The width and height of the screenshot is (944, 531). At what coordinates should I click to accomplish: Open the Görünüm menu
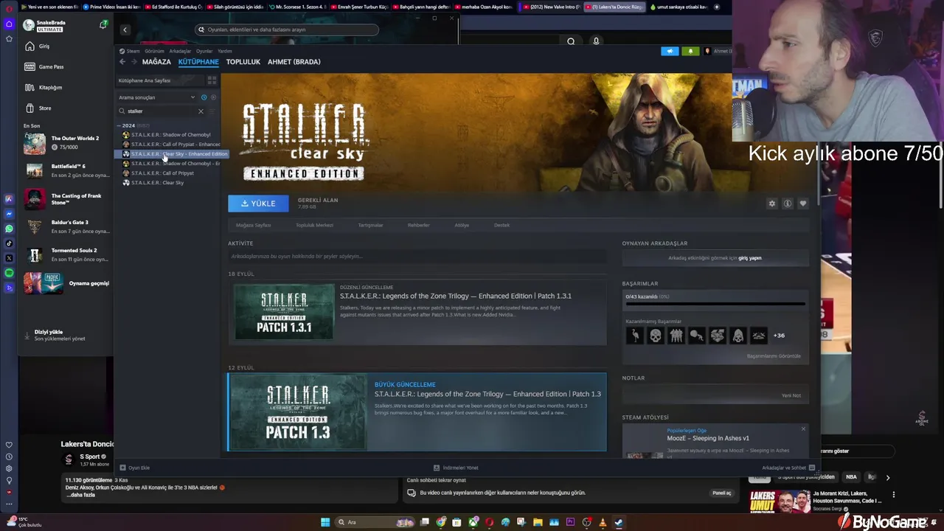154,51
